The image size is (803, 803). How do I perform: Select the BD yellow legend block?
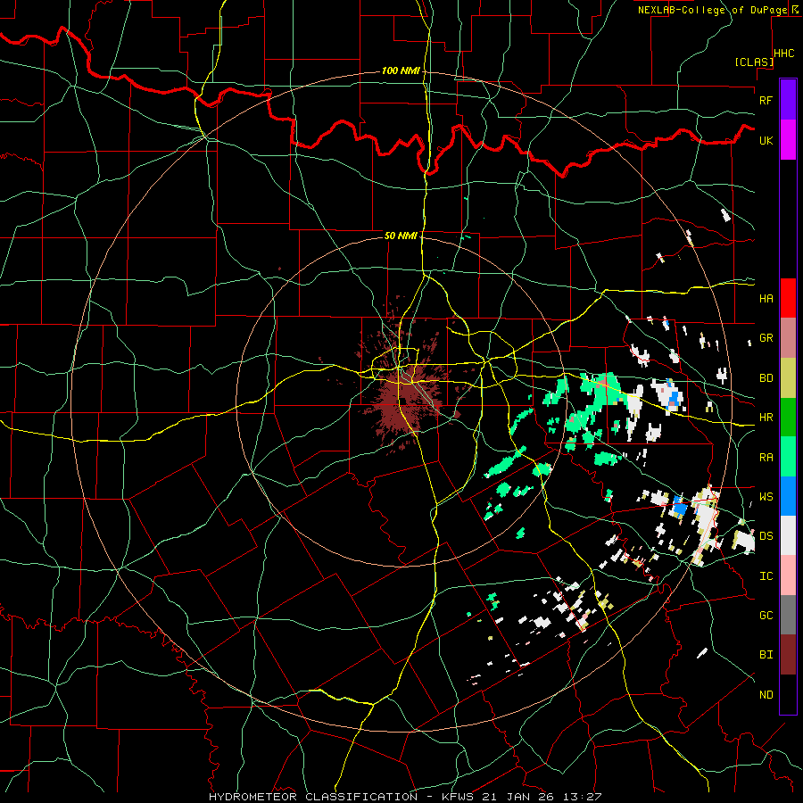(788, 378)
